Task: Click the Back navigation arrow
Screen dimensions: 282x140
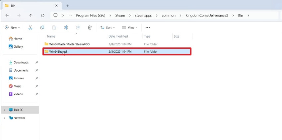Action: (7, 16)
